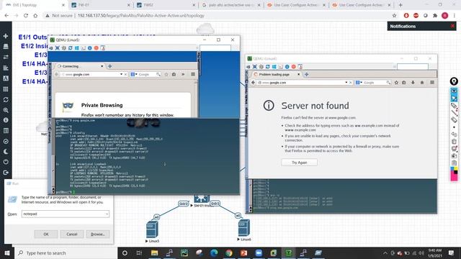The height and width of the screenshot is (259, 461).
Task: Click the Windows key icon in QEMU Linux5 toolbar
Action: pyautogui.click(x=77, y=48)
